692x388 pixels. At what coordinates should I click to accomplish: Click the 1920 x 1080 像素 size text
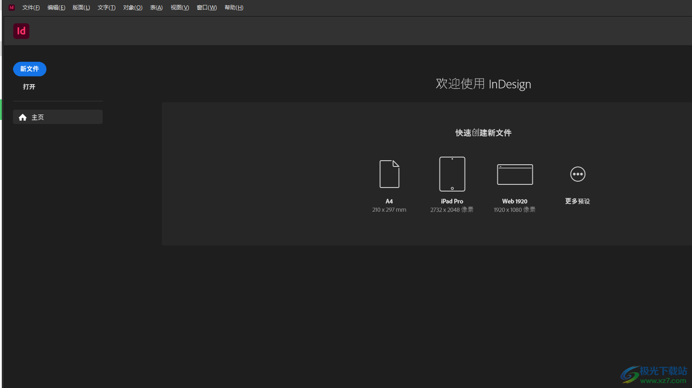point(515,210)
